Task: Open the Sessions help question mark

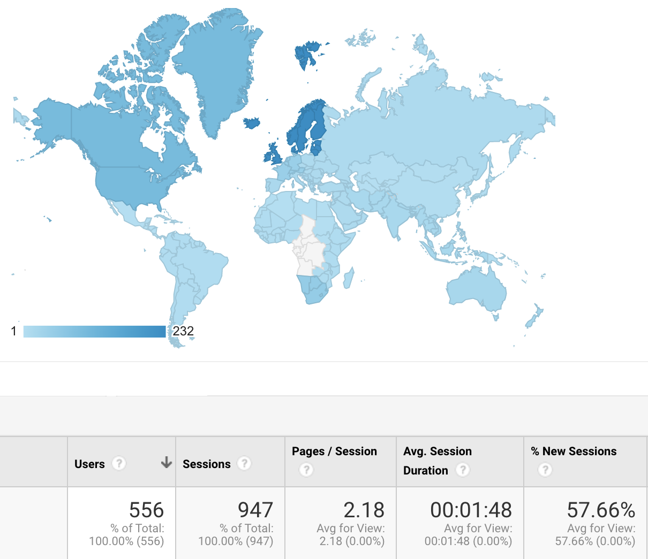Action: click(244, 463)
